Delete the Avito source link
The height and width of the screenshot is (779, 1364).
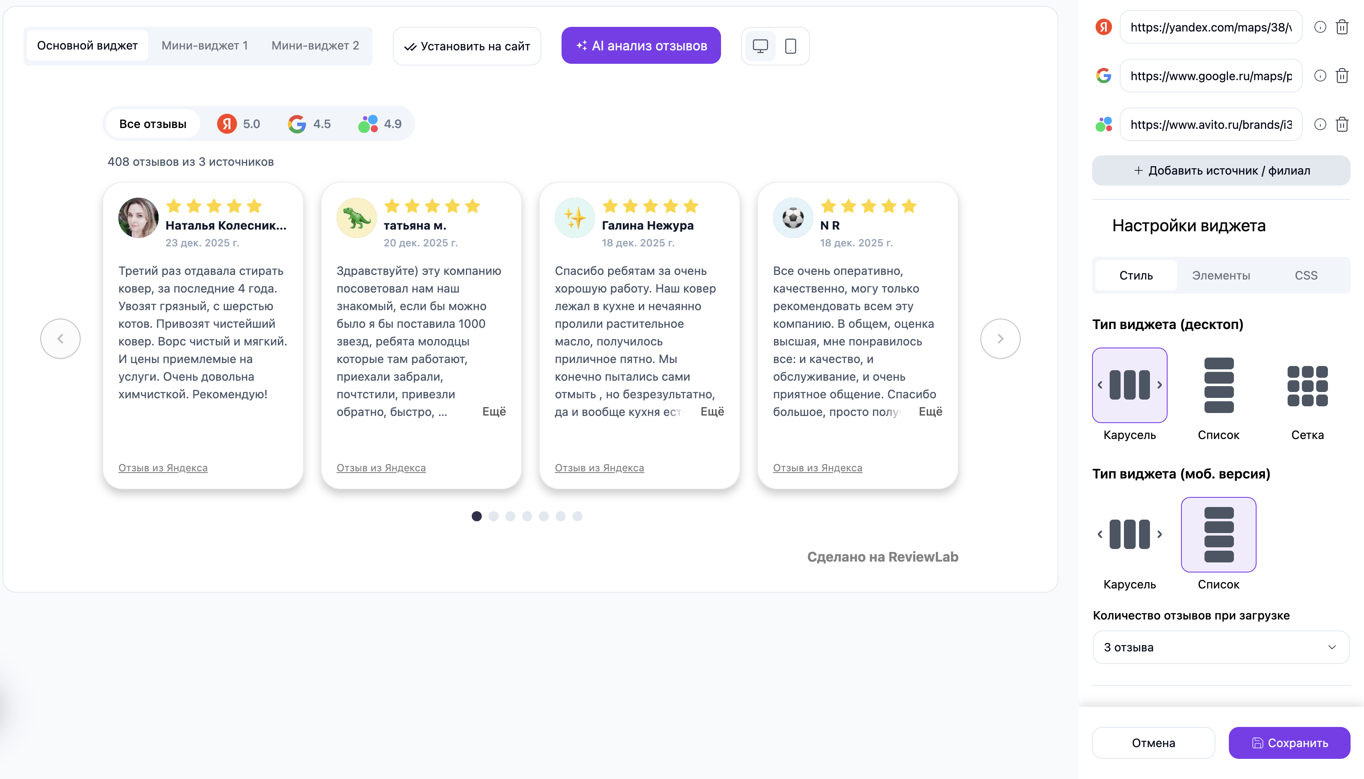tap(1343, 124)
